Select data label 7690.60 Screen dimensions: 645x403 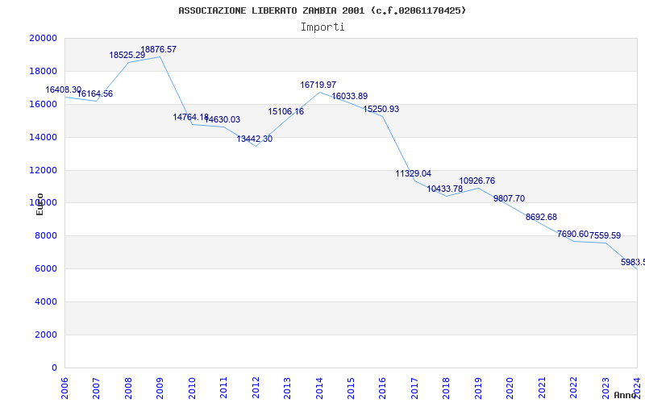[x=572, y=234]
